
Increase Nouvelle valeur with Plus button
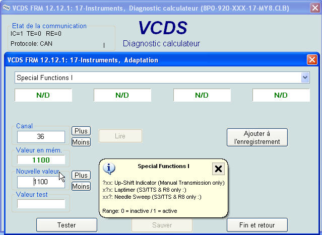tap(81, 175)
